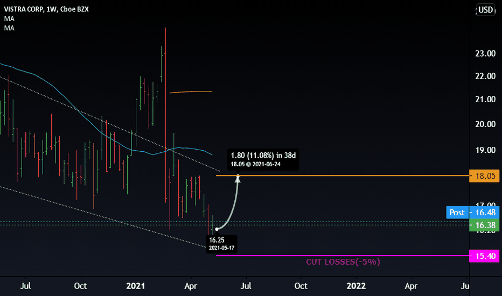Click the 21.00 price axis label
The width and height of the screenshot is (502, 296).
[485, 100]
